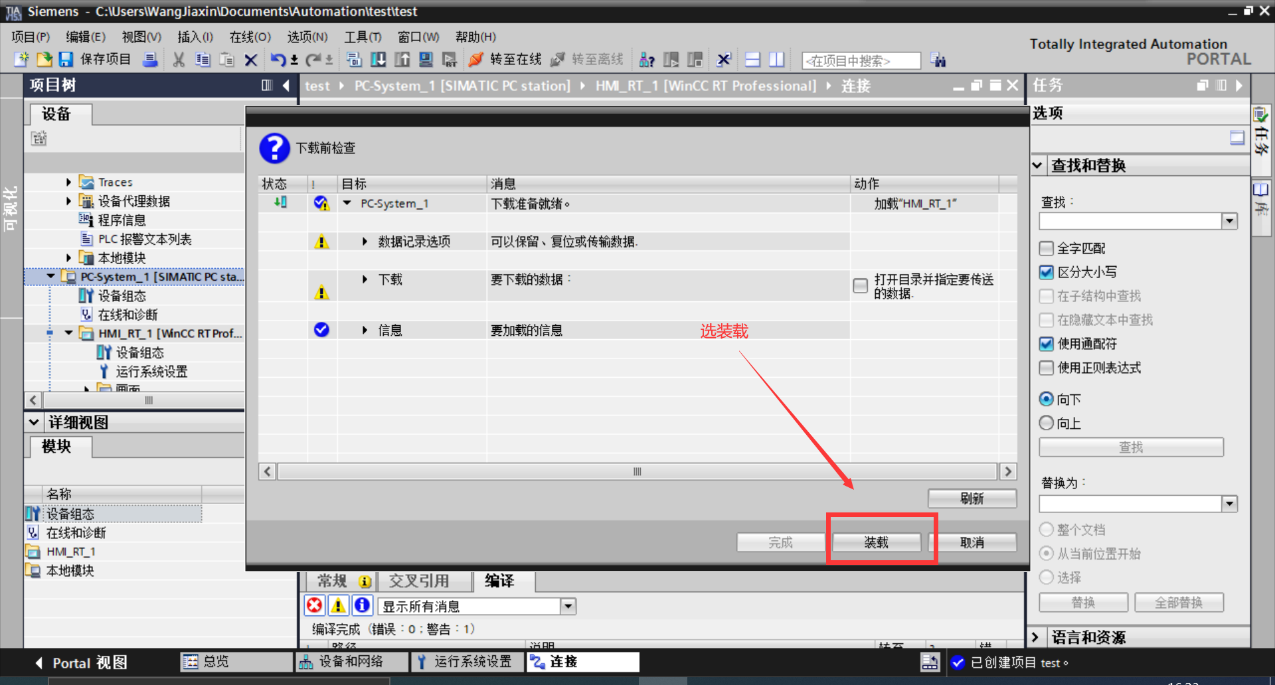Expand the 下载 row in the dialog
This screenshot has width=1275, height=685.
coord(364,279)
